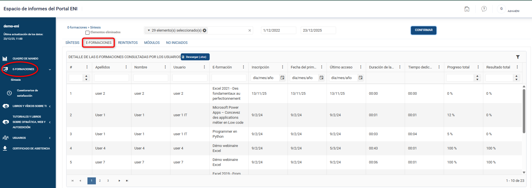Expand Libros y vídeos sobre TI section
This screenshot has width=532, height=188.
click(x=50, y=106)
